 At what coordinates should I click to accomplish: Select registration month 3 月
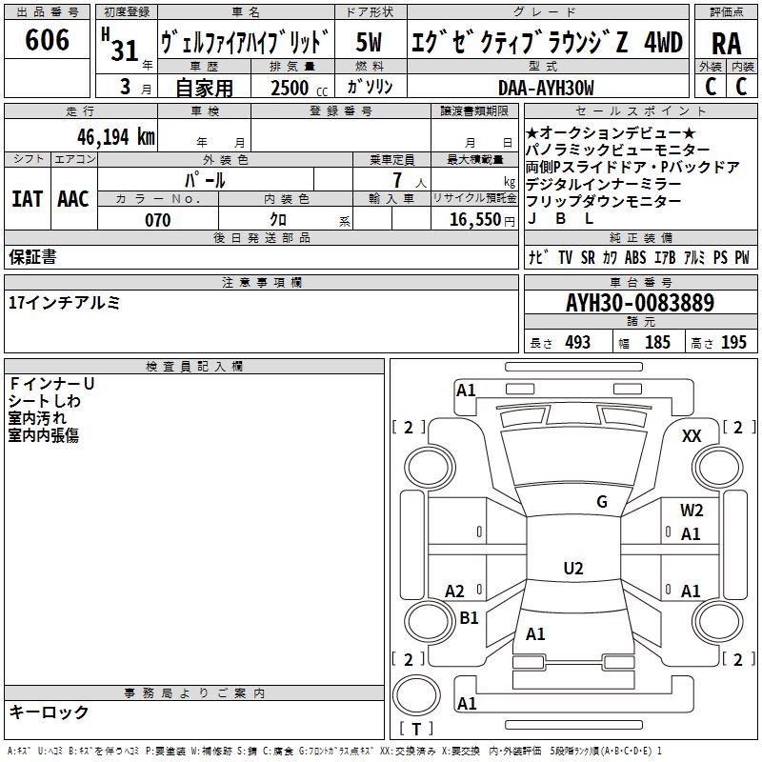point(135,87)
